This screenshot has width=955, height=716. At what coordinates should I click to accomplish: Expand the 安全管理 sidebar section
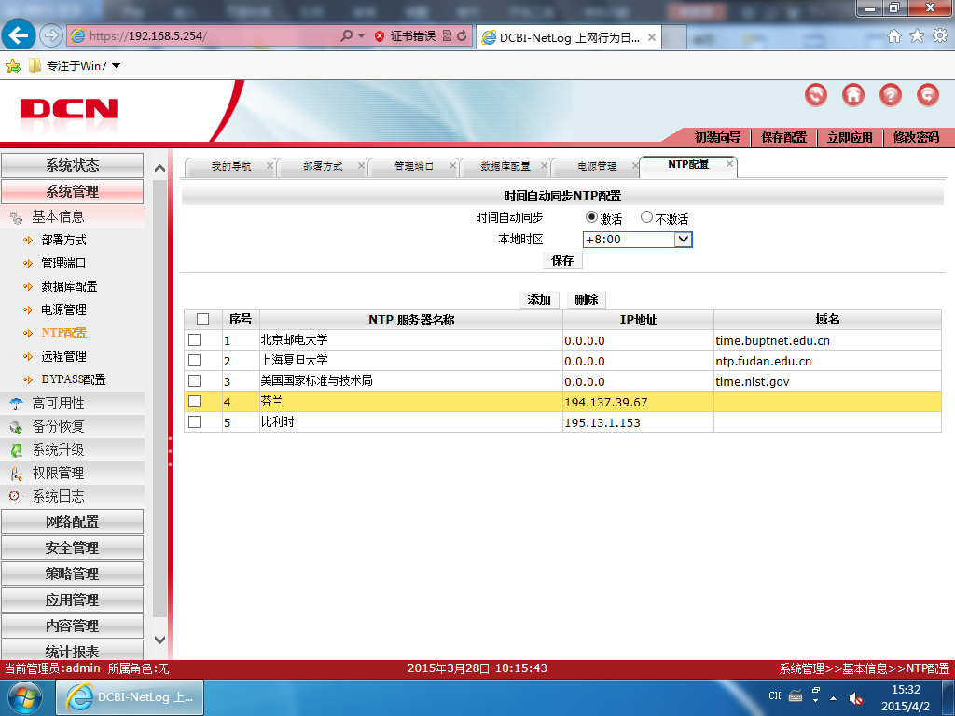coord(73,547)
